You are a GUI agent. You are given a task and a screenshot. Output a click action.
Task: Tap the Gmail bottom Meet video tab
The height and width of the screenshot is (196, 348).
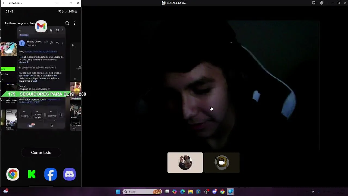[52, 126]
